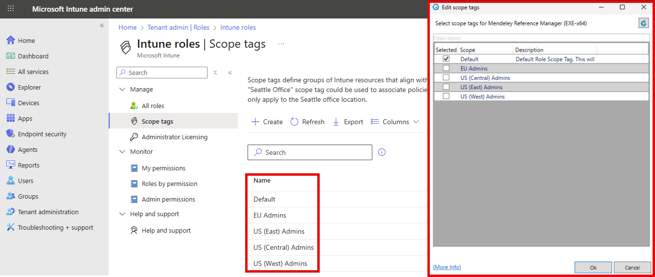
Task: Open the app launcher waffle icon
Action: pos(11,9)
